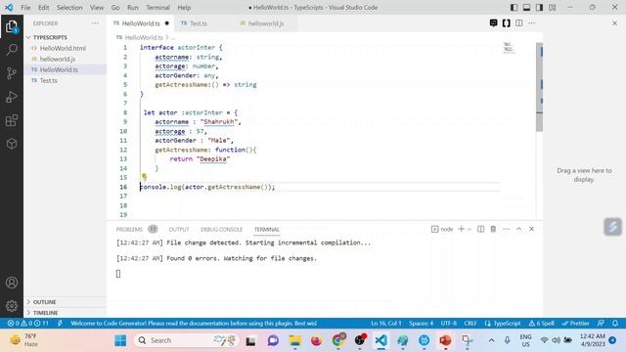
Task: Switch to the OUTPUT panel tab
Action: 179,230
